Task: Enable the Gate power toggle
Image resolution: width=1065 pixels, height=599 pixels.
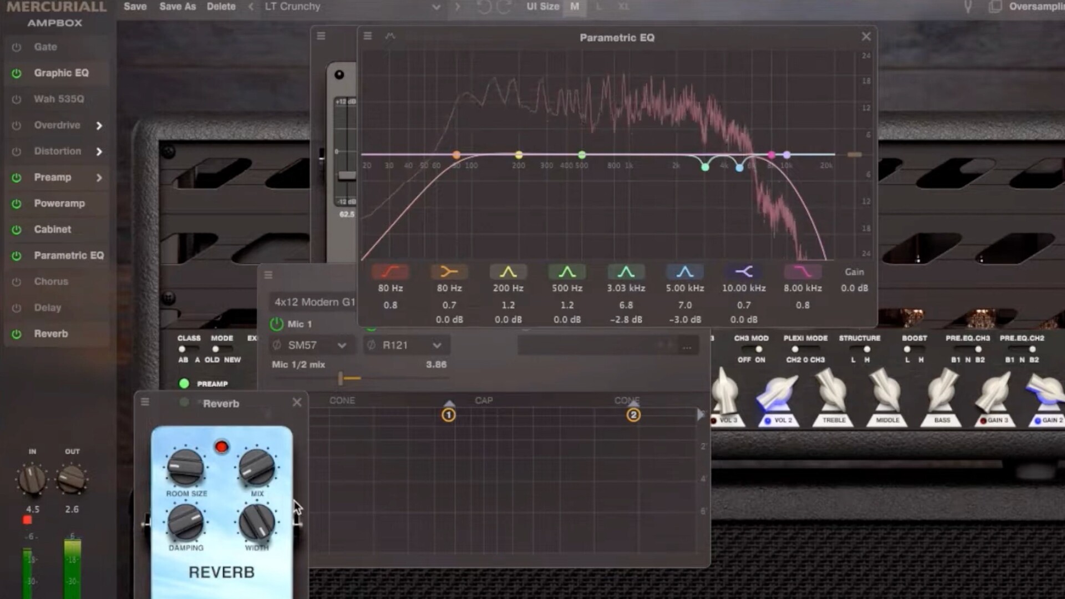Action: click(17, 47)
